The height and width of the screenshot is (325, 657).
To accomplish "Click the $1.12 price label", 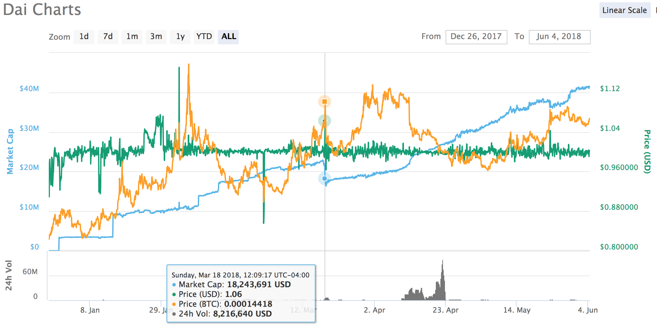I will tap(610, 89).
